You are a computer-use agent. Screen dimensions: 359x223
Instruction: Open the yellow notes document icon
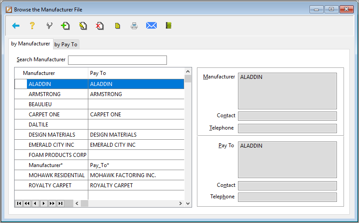click(117, 26)
